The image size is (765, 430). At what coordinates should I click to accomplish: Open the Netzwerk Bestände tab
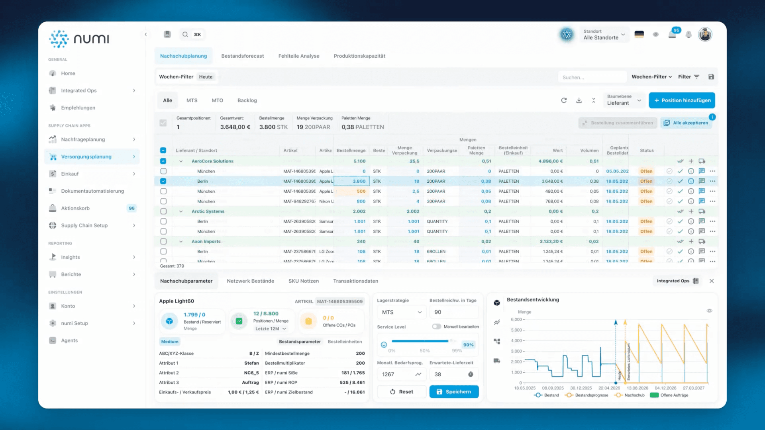[250, 281]
